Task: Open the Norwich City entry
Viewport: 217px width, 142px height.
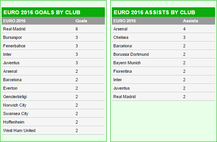Action: pyautogui.click(x=53, y=105)
